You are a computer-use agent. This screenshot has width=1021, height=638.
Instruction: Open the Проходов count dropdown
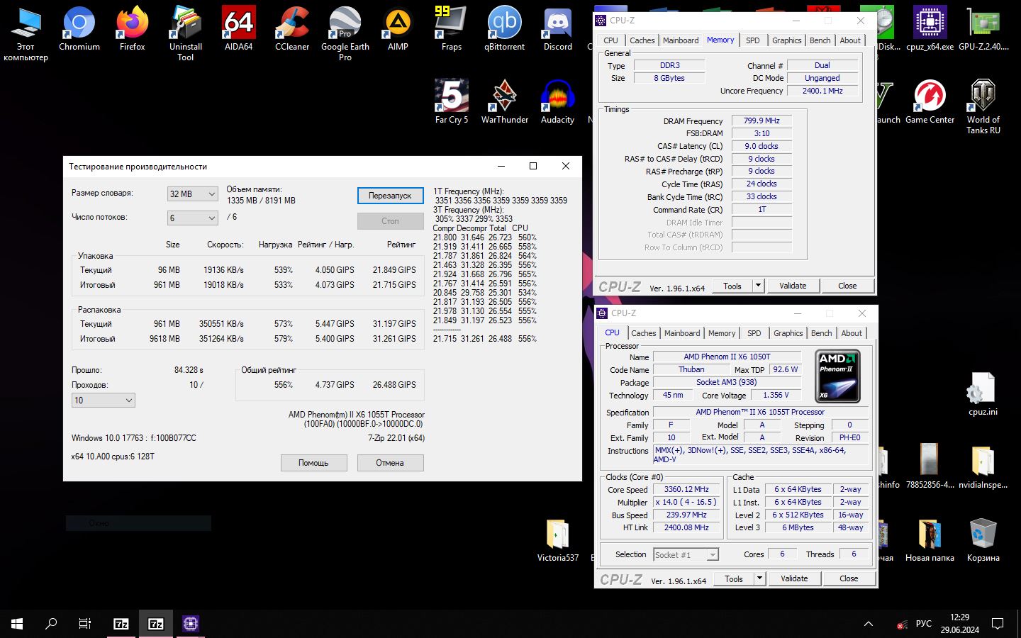tap(104, 400)
